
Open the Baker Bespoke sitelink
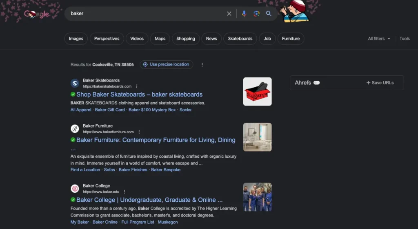pyautogui.click(x=166, y=170)
